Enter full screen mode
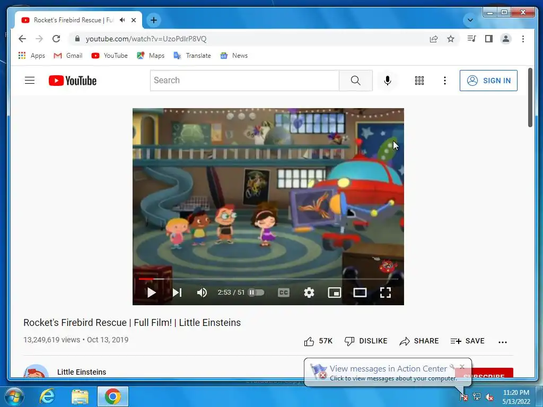543x407 pixels. click(x=386, y=293)
